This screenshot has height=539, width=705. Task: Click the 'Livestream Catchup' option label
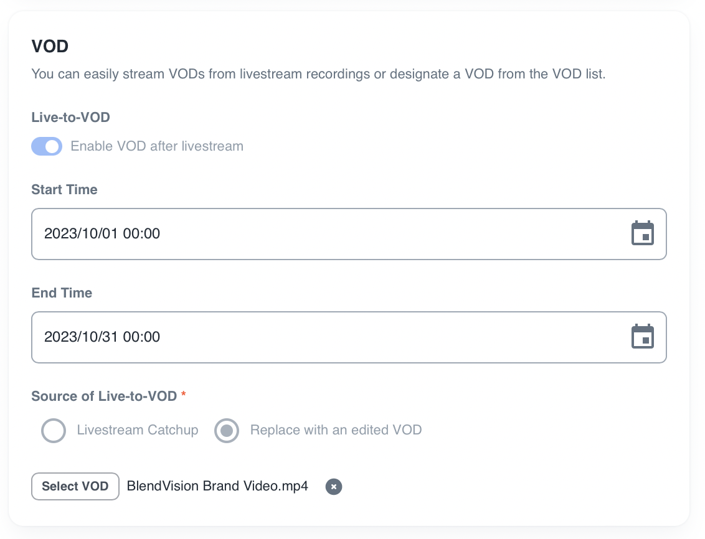pos(138,430)
